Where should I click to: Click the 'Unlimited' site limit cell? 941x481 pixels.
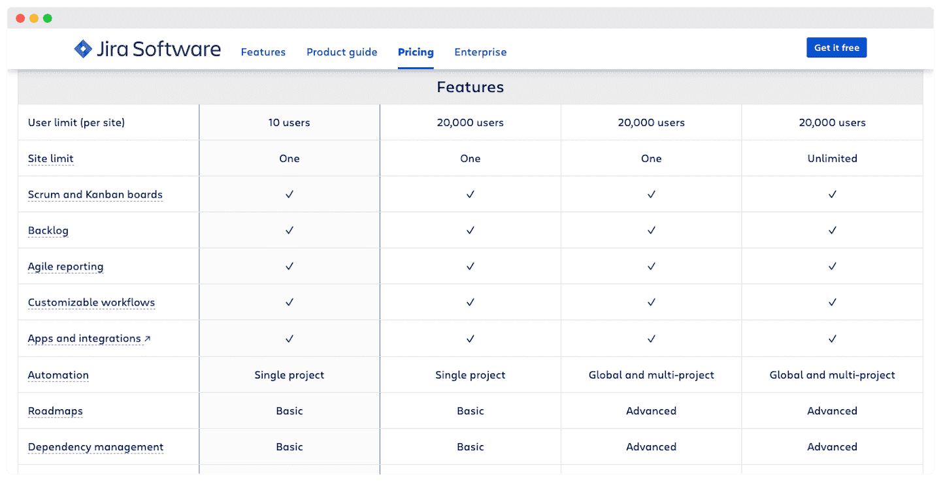click(x=833, y=159)
